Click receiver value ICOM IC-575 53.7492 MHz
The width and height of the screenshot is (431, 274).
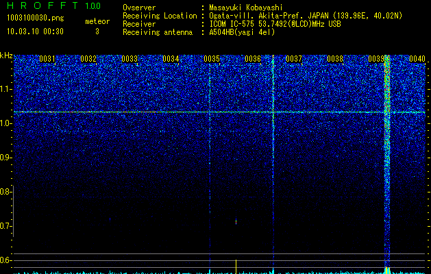click(x=275, y=24)
